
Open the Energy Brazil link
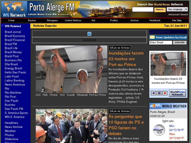click(13, 68)
